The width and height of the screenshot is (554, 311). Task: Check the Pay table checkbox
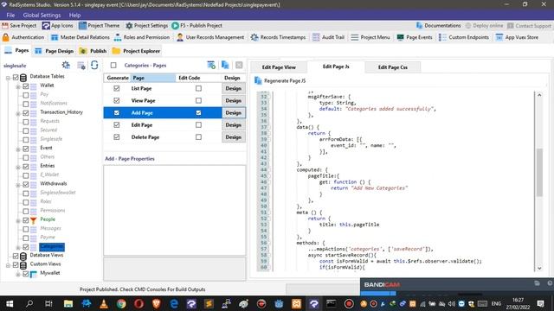[x=26, y=95]
